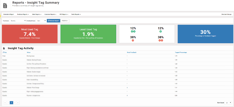Click the single red minus icon
Viewport: 234px width, 107px height.
tap(133, 40)
